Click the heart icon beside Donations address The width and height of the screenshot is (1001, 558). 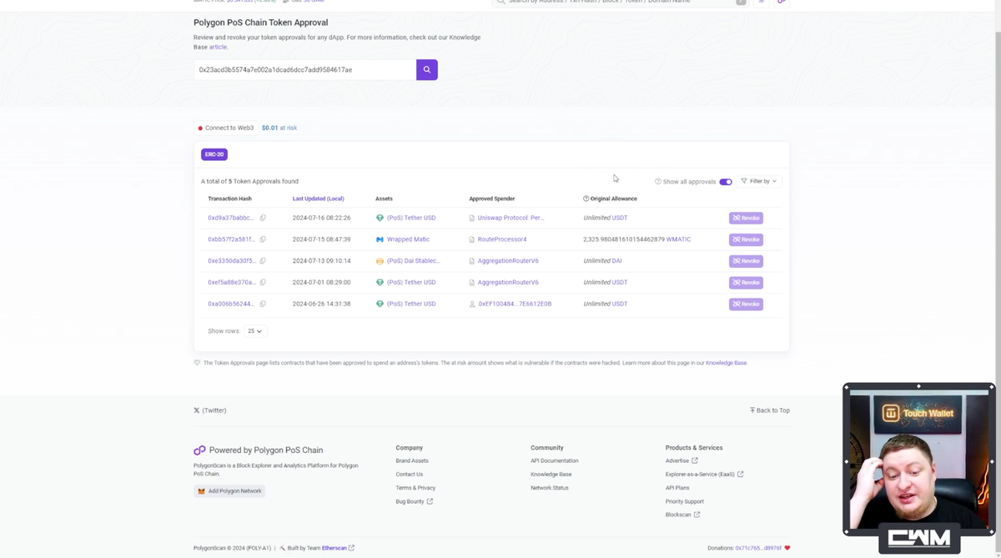787,548
